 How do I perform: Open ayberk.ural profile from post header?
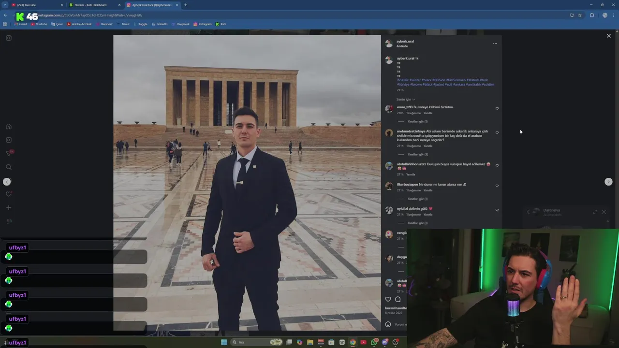405,42
